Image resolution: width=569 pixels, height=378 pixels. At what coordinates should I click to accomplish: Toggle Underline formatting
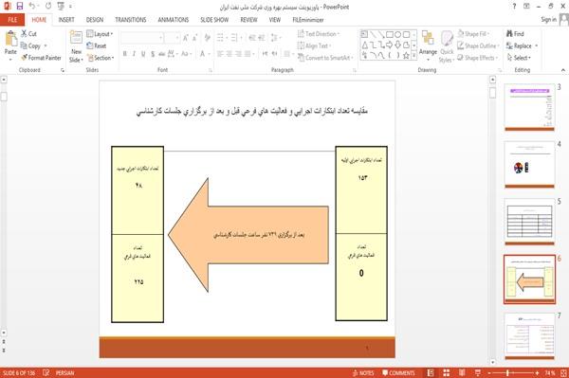tap(143, 54)
